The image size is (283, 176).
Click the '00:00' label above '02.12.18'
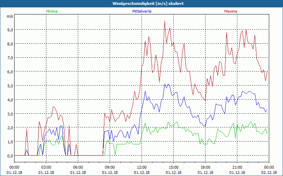(x=269, y=168)
